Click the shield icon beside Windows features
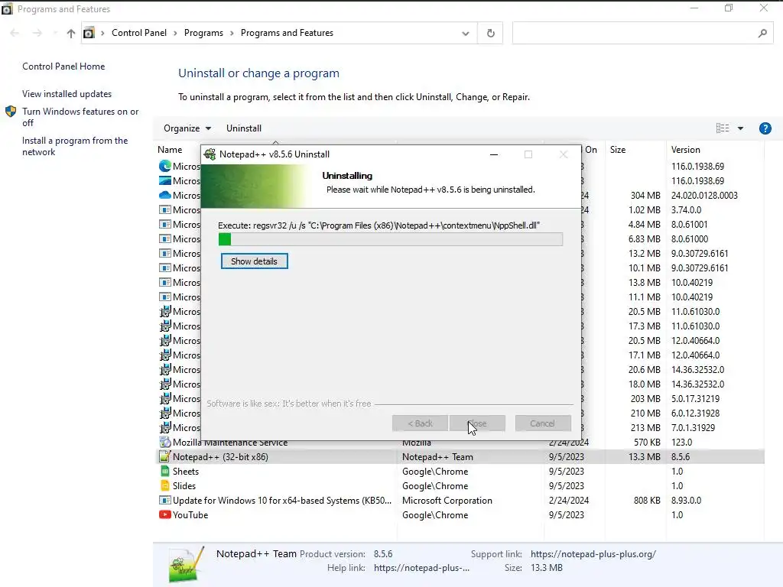Image resolution: width=783 pixels, height=587 pixels. 11,112
